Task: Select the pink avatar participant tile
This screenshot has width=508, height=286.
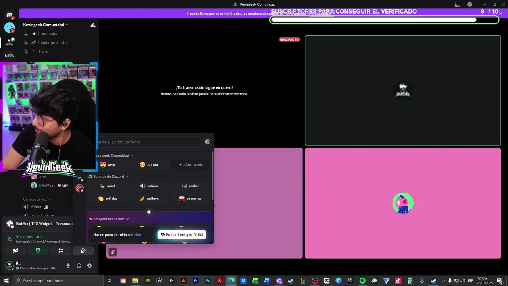Action: pyautogui.click(x=403, y=203)
